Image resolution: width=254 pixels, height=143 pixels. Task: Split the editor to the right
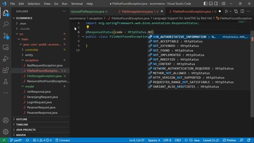(242, 12)
